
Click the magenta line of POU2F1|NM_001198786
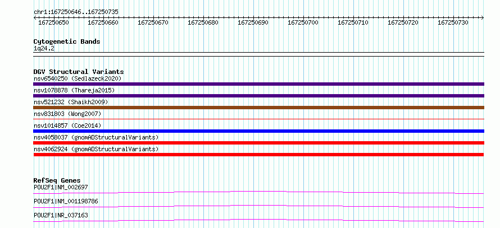[x=259, y=206]
